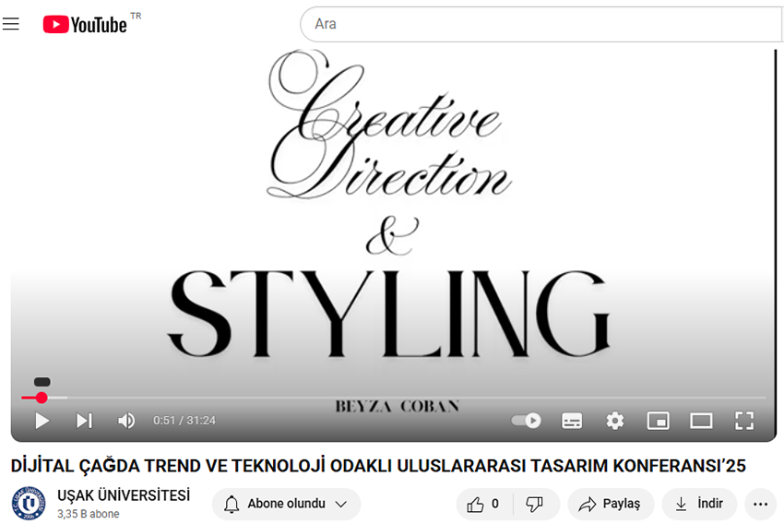Download the video with İndir
This screenshot has width=784, height=524.
[x=699, y=504]
